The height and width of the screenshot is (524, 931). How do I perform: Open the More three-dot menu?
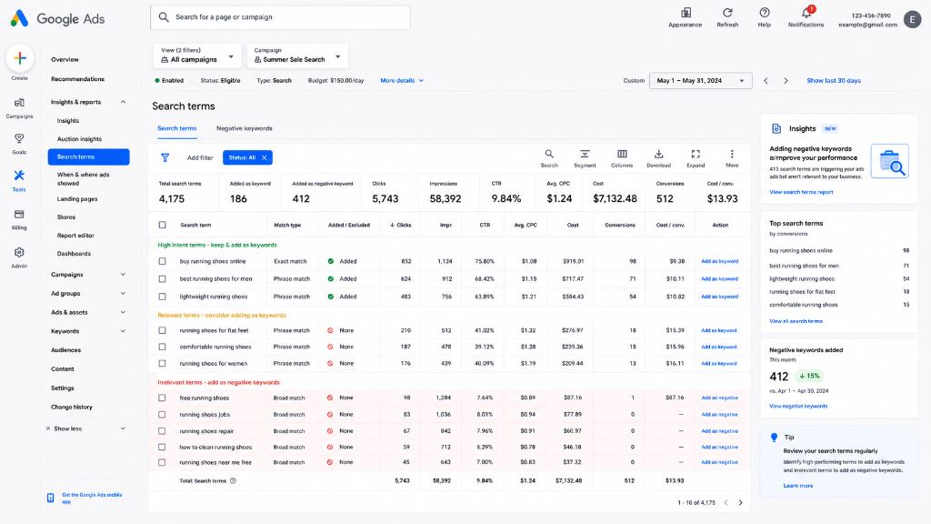[732, 155]
